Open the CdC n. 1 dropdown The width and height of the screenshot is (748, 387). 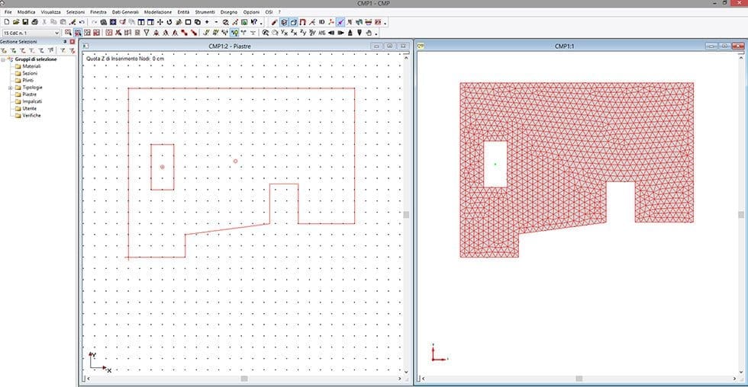point(56,33)
